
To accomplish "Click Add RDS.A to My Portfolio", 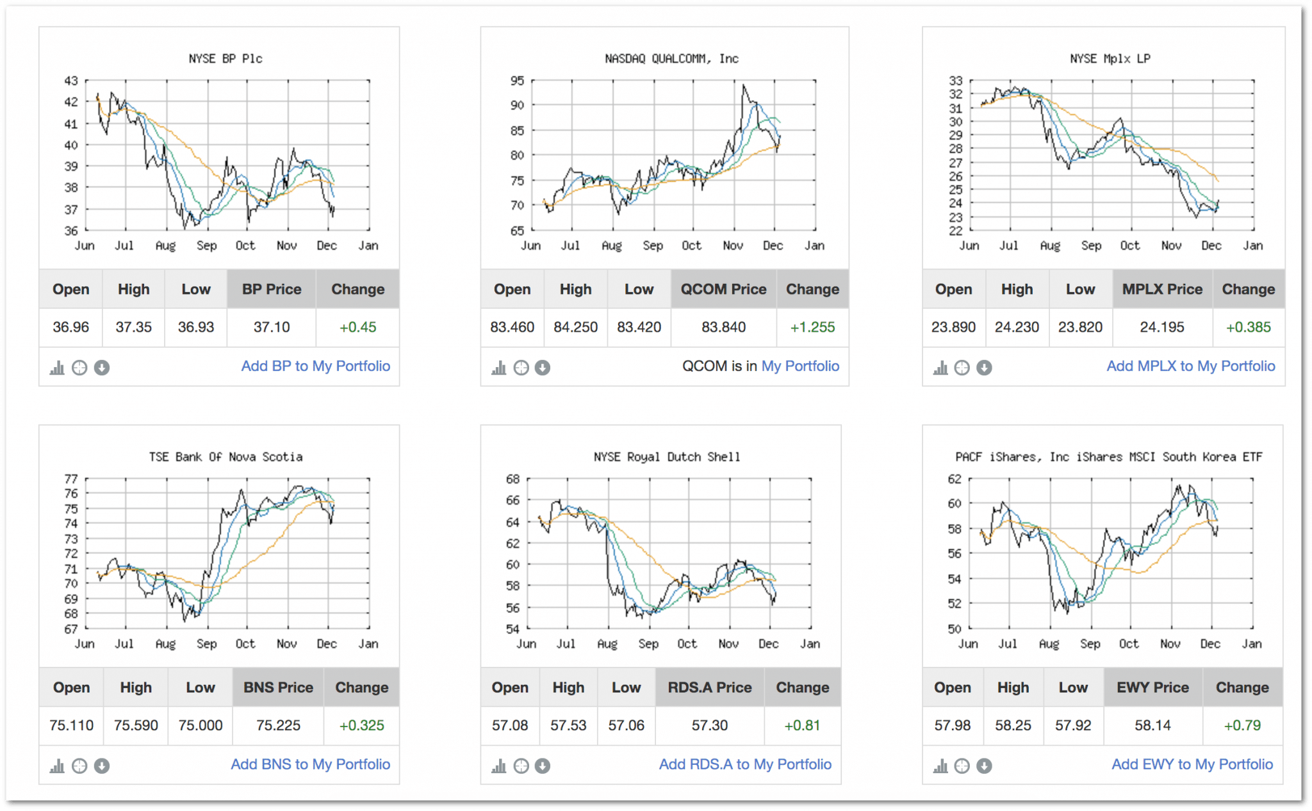I will [x=745, y=764].
